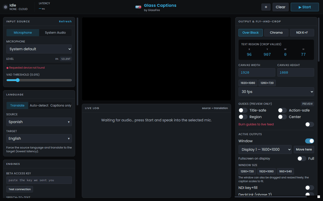Toggle the Action-safe guide
Screen dimensions: 323x201
(x=282, y=110)
